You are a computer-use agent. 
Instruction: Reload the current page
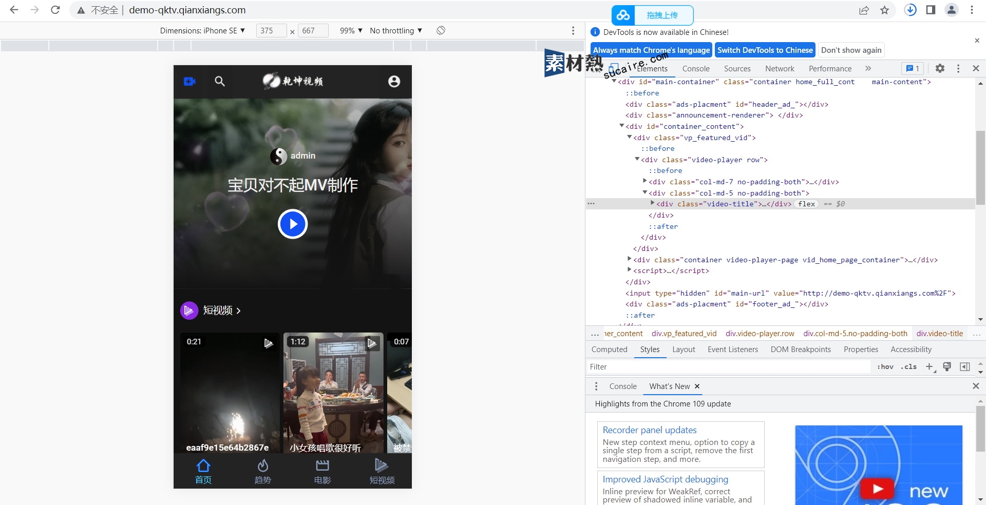(55, 10)
